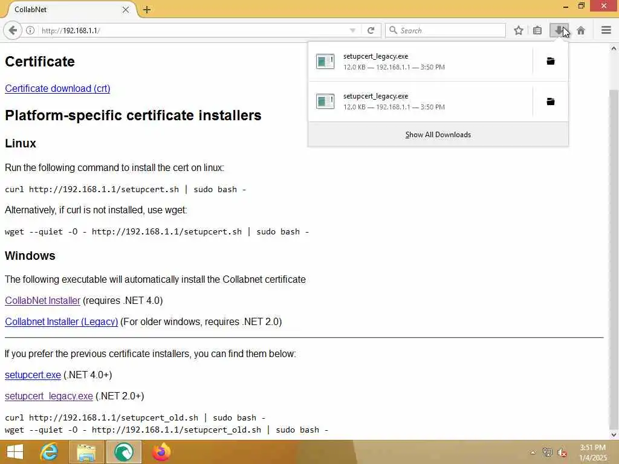Click the Certificate heading text
This screenshot has width=619, height=464.
point(39,62)
